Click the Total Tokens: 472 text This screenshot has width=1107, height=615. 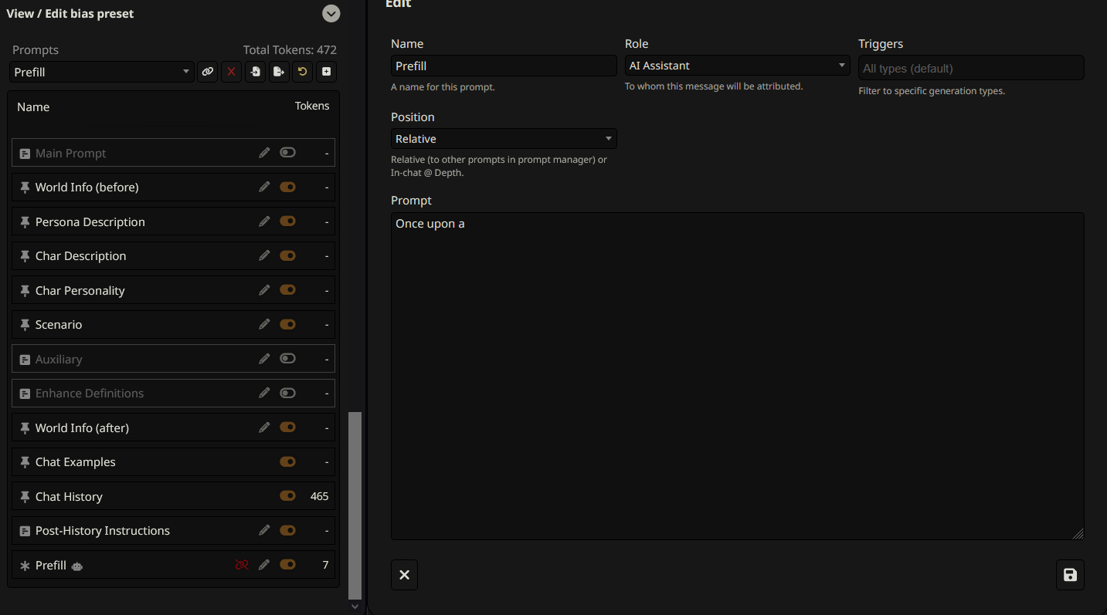point(290,49)
